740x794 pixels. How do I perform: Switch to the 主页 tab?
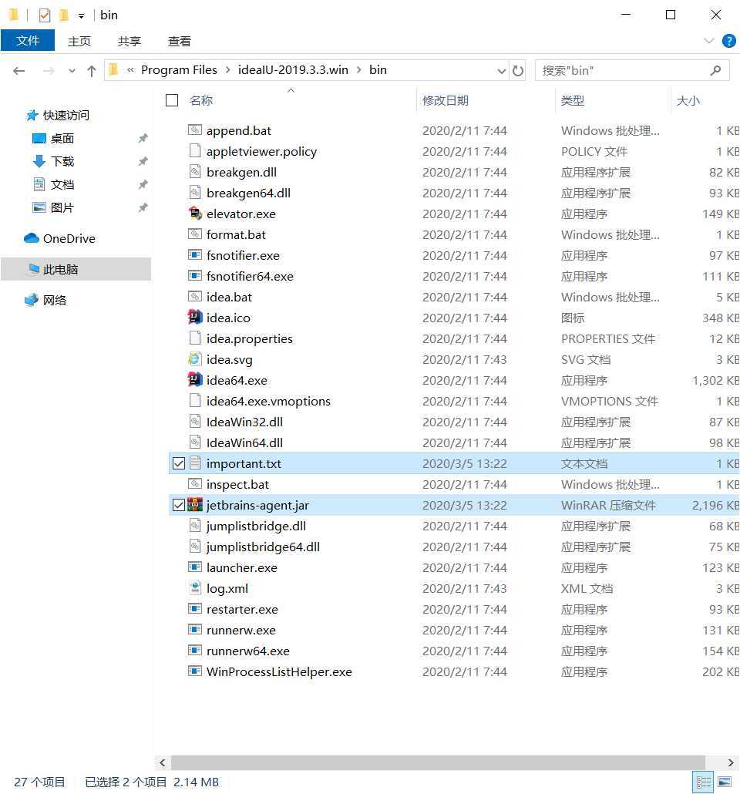[79, 41]
